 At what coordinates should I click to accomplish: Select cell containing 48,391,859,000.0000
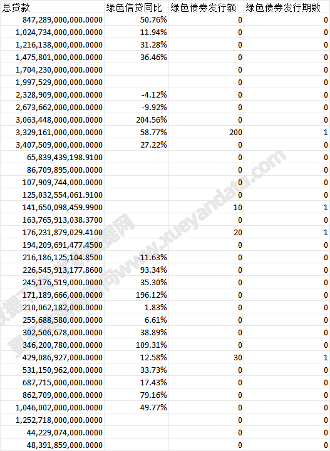click(52, 445)
